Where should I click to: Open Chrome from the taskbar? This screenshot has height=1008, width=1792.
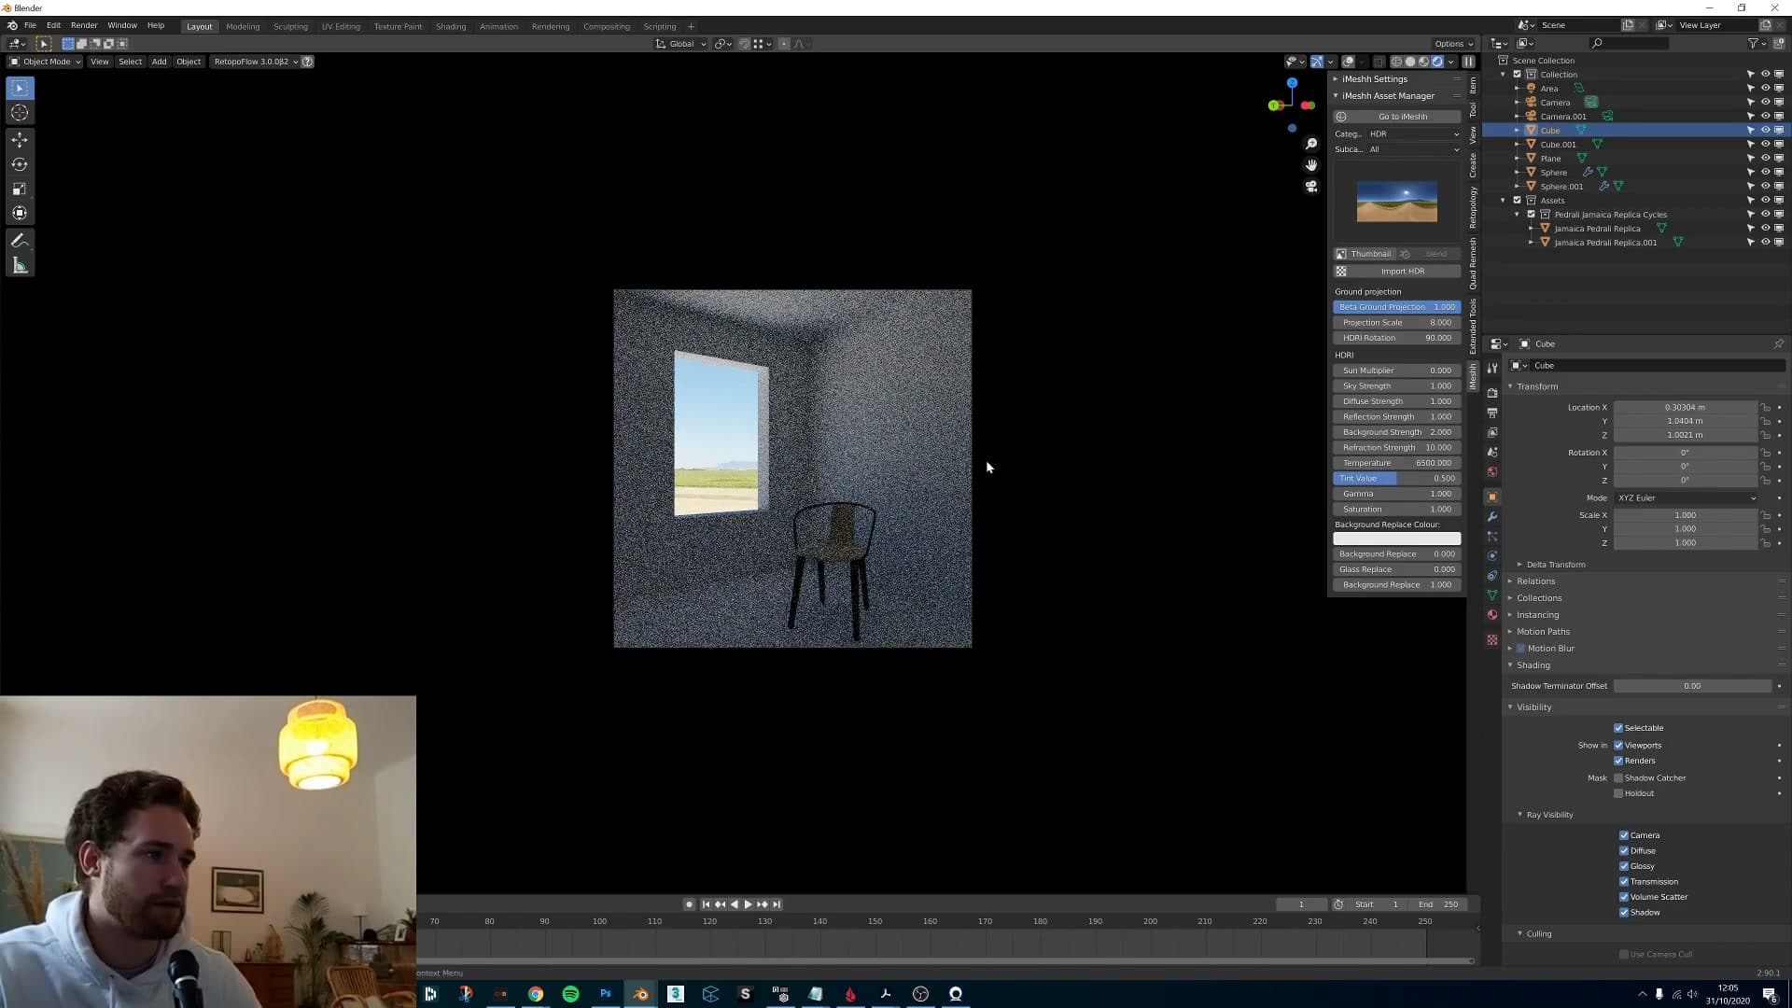point(536,994)
